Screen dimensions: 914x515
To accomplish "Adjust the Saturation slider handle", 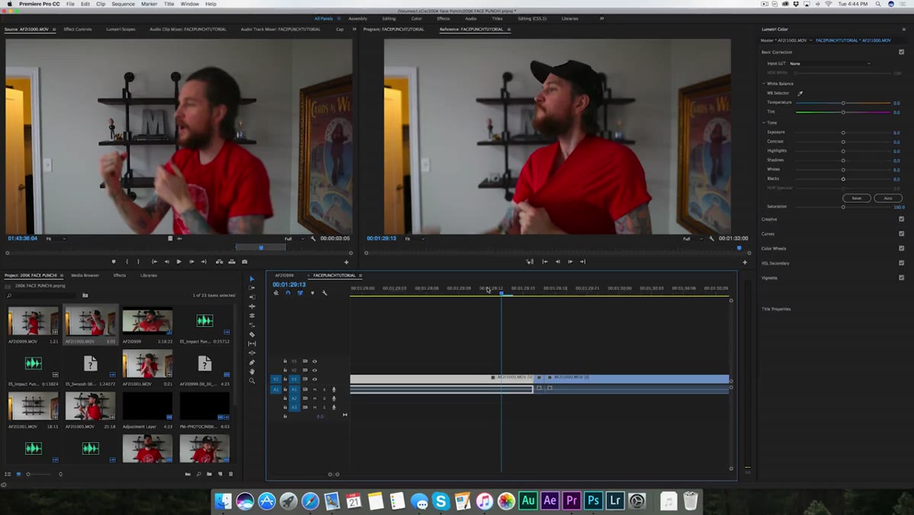I will 843,207.
